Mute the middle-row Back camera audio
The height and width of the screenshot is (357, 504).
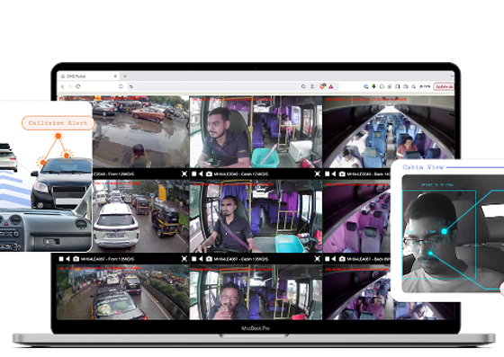(334, 259)
